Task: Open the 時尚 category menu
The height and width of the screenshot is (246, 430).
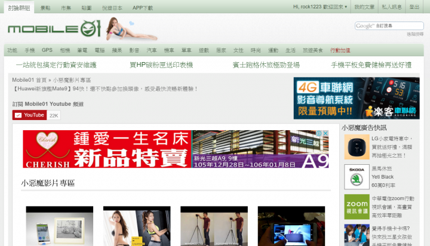Action: click(256, 50)
